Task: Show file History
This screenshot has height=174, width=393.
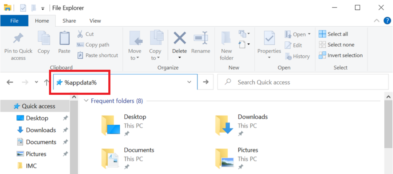Action: point(297,56)
